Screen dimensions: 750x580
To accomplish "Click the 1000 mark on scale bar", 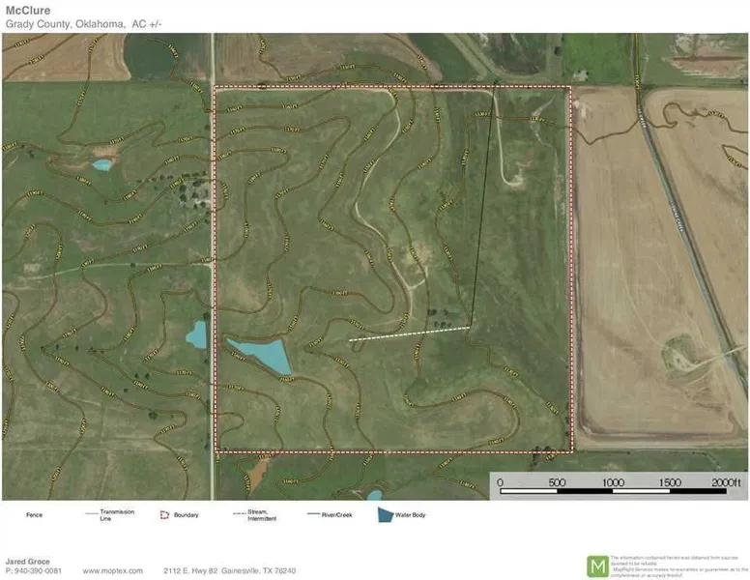I will 613,481.
